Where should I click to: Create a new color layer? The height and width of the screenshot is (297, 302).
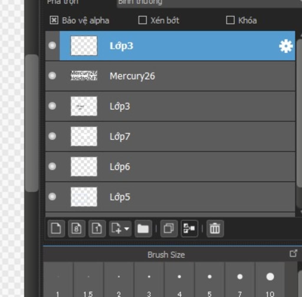(x=56, y=229)
